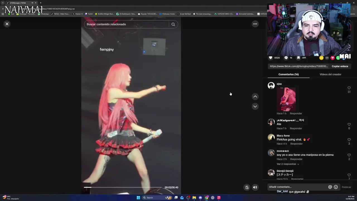Open Macy Anne's profile name

click(283, 136)
